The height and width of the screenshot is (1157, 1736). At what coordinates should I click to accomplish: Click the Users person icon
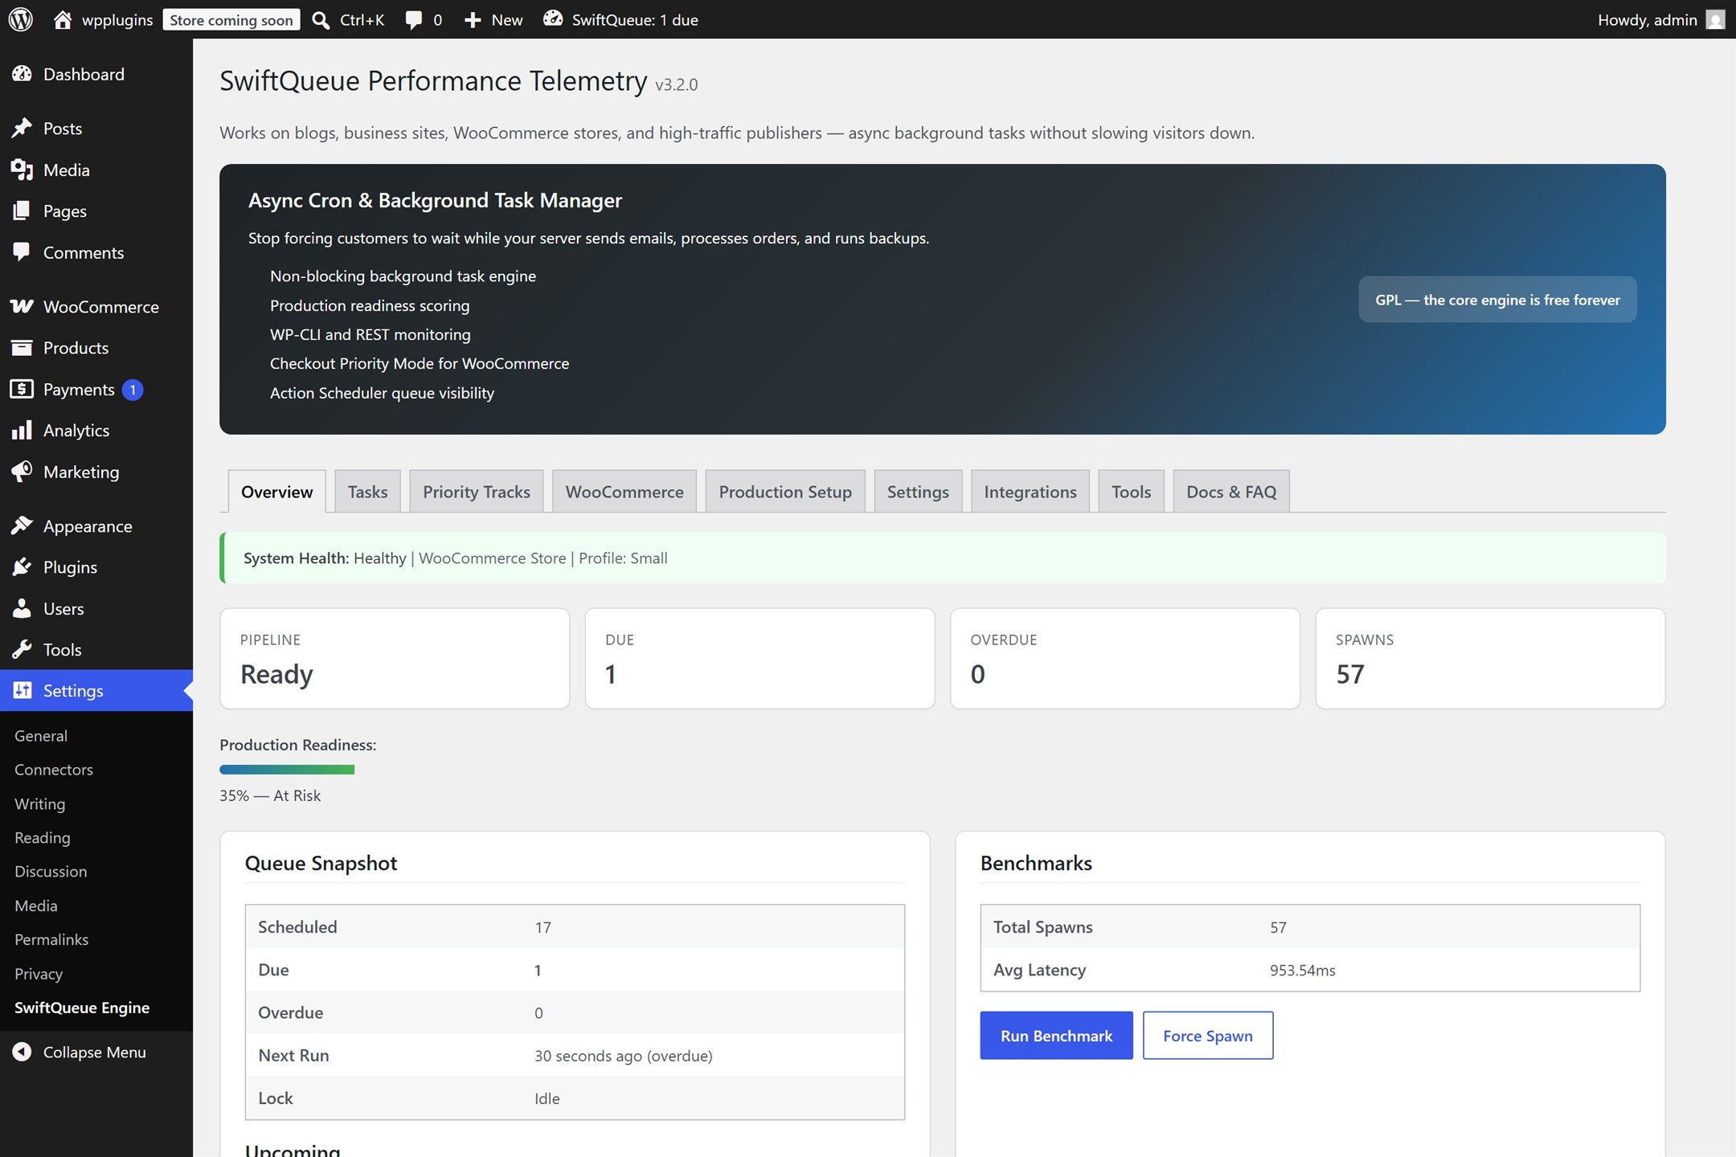click(22, 608)
